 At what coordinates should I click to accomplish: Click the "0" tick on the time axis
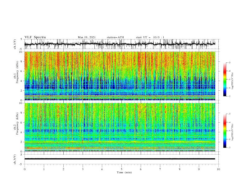tap(25, 169)
